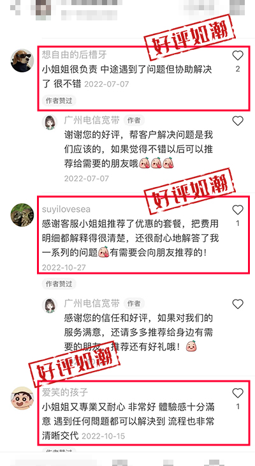Like the comment by 想自由的后槽牙

point(238,56)
